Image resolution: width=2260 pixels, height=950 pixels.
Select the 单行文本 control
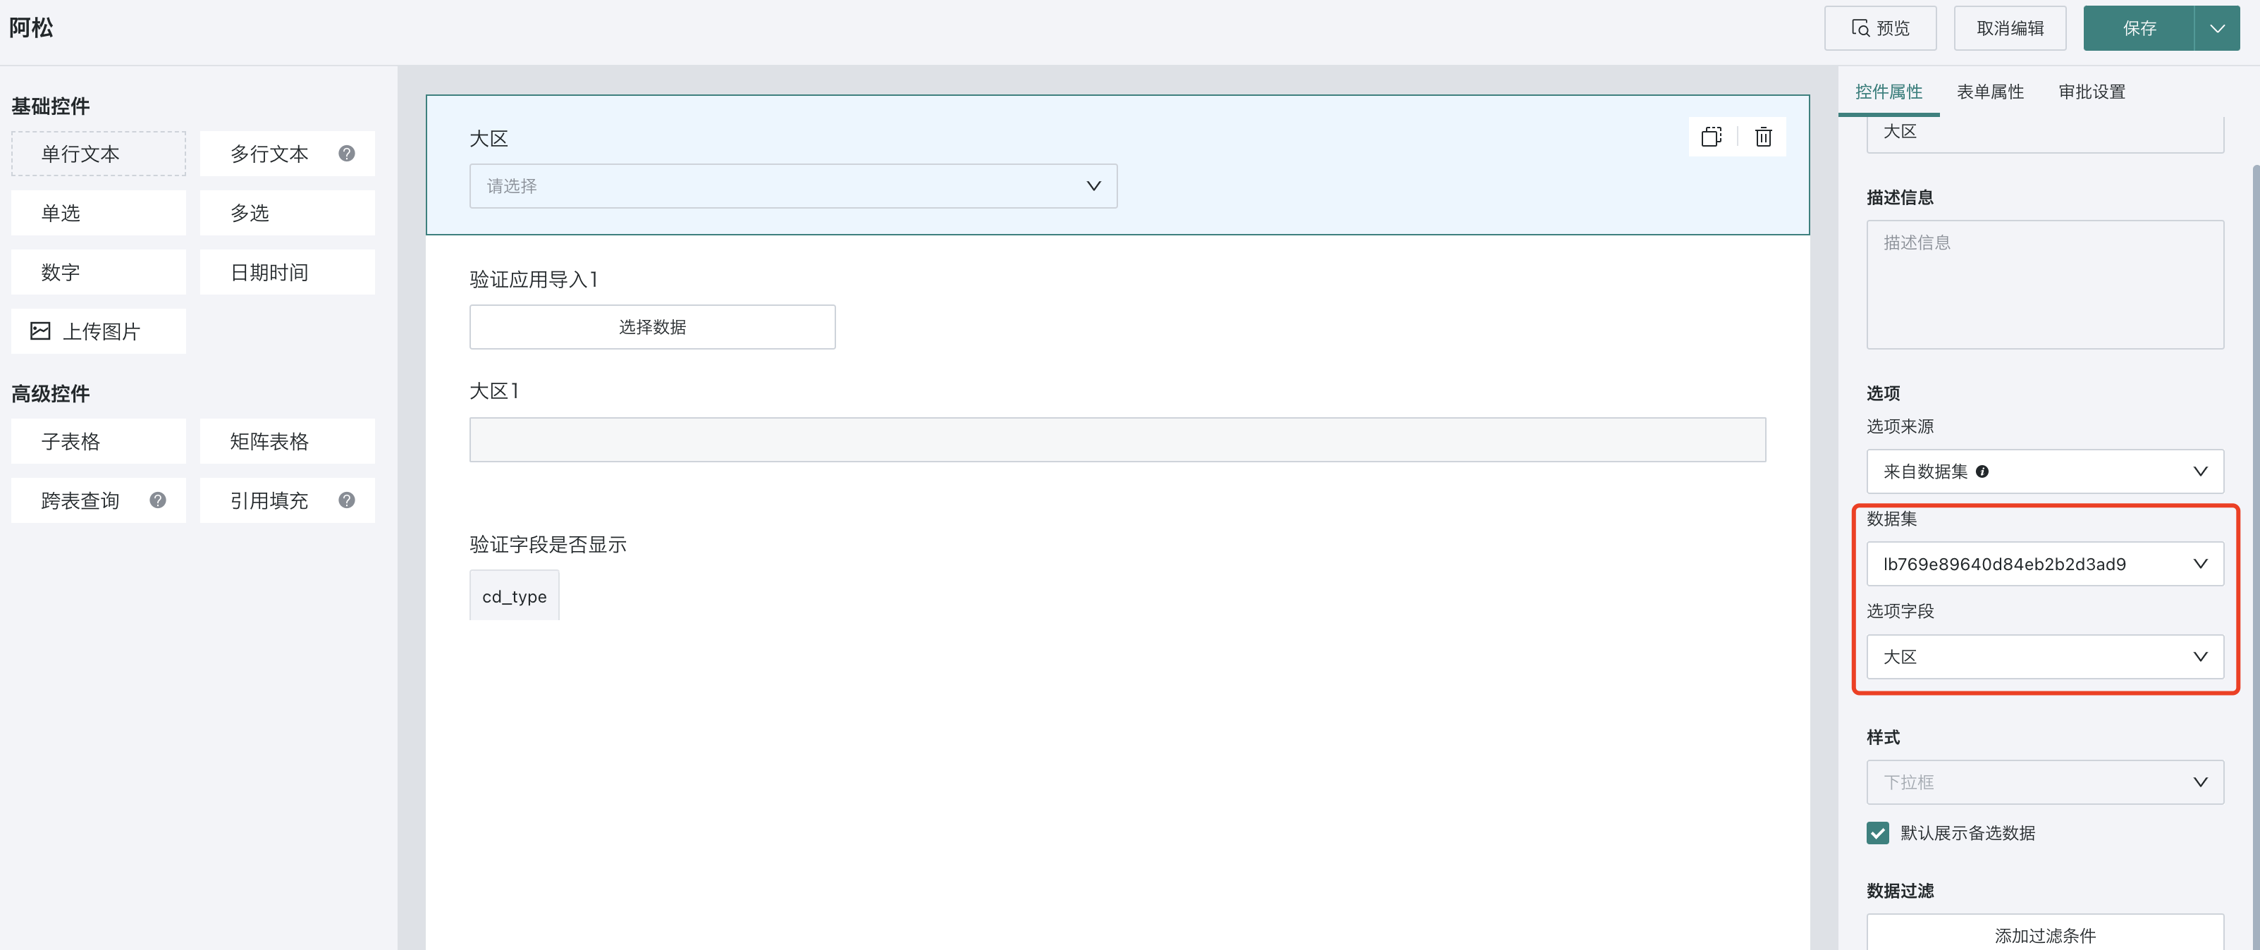click(98, 154)
